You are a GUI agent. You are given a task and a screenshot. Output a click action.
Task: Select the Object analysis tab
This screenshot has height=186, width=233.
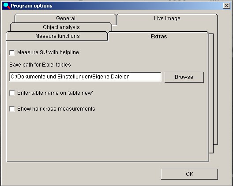coord(61,27)
